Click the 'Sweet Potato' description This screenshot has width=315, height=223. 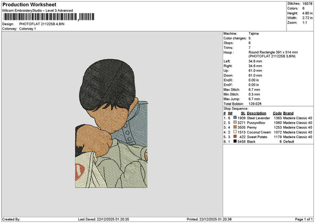[x=257, y=137]
